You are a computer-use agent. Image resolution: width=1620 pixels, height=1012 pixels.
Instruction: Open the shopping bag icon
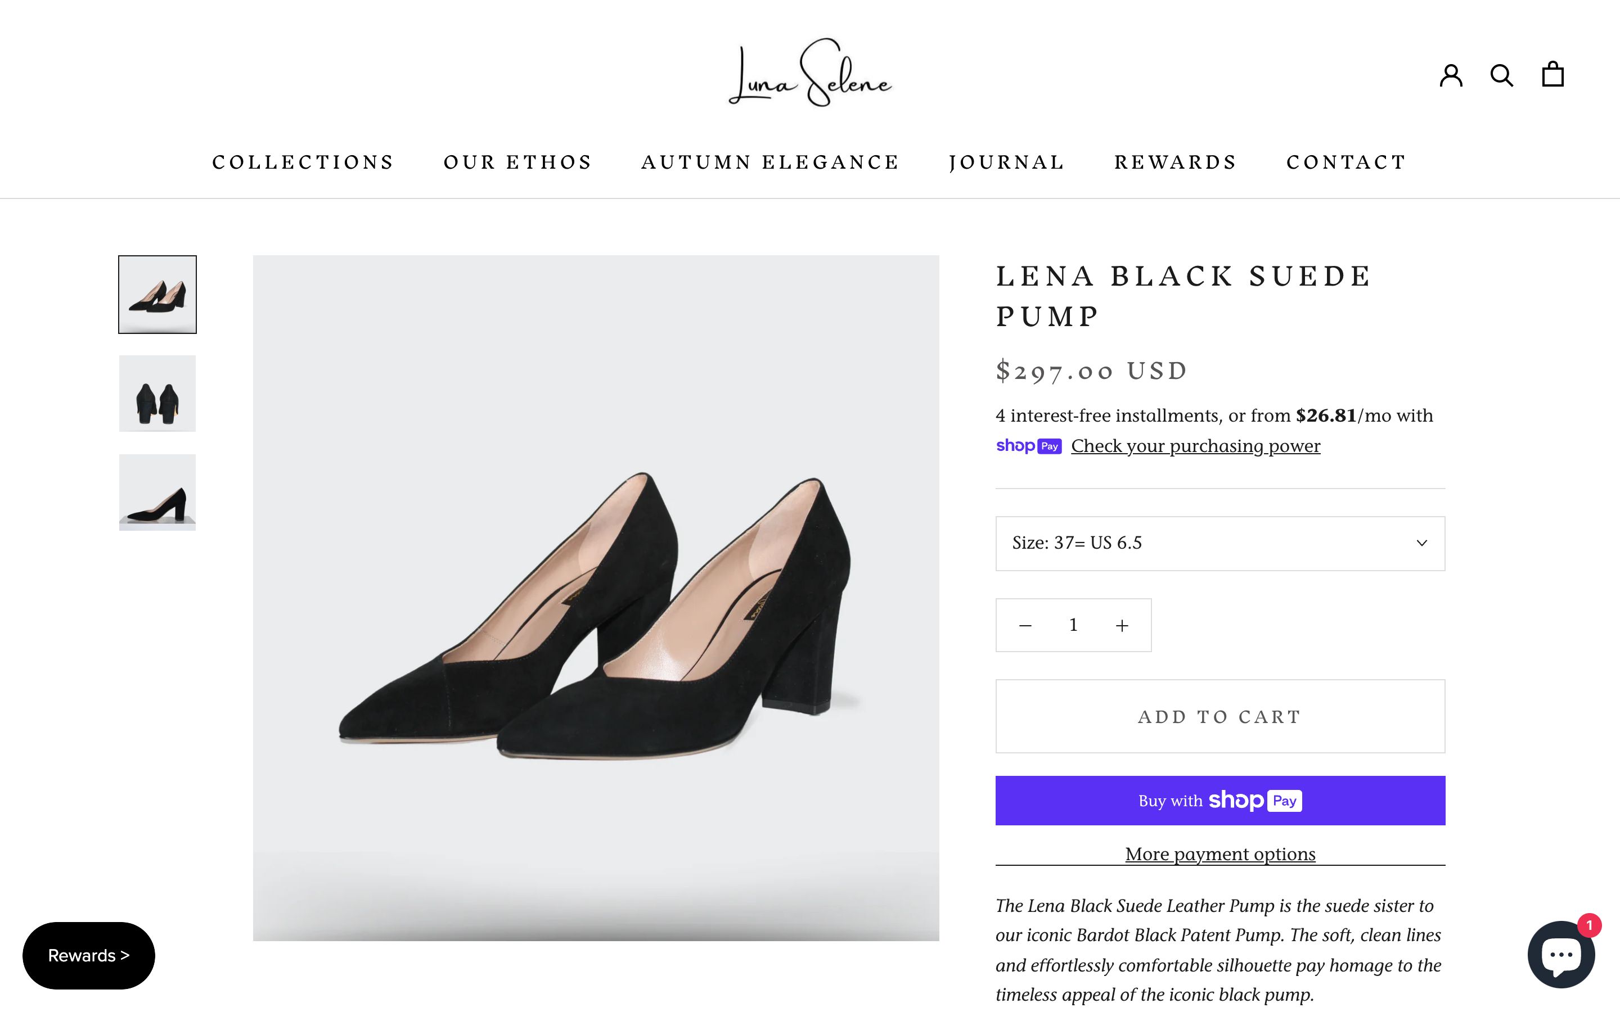(x=1552, y=75)
